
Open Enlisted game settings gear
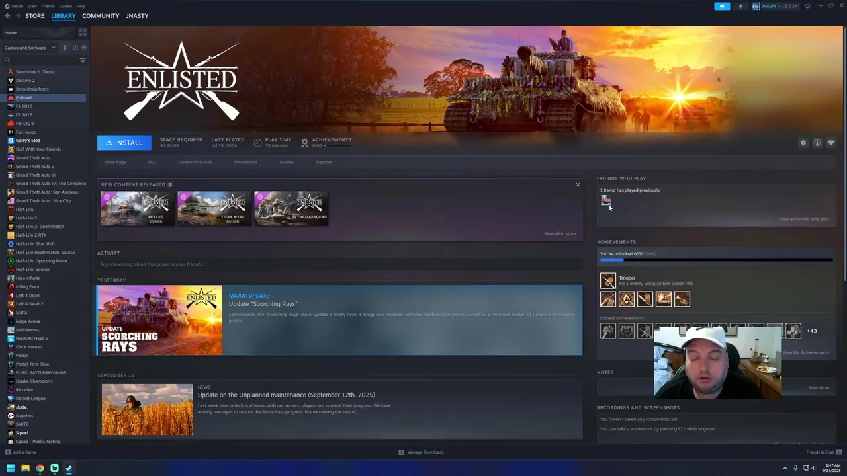(803, 143)
